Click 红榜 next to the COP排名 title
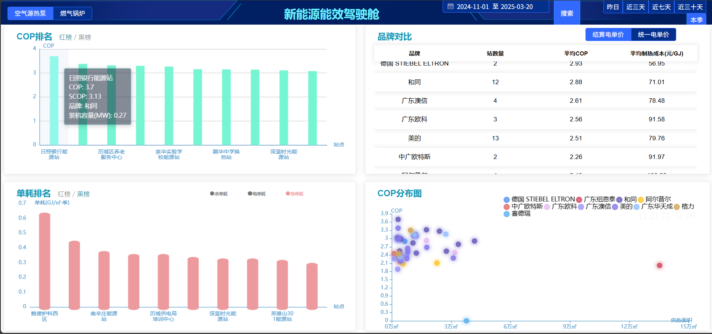The image size is (712, 334). (x=65, y=37)
